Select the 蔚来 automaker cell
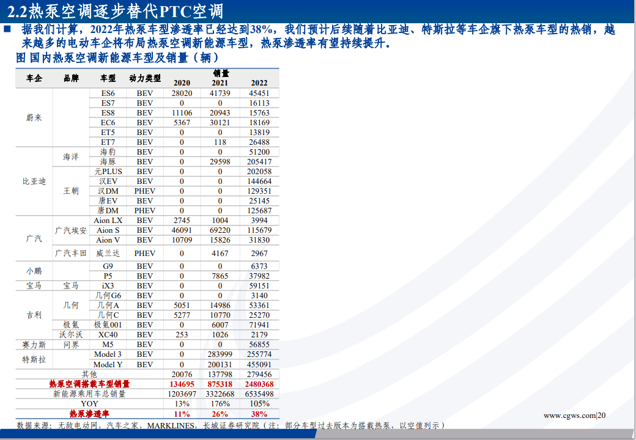The width and height of the screenshot is (636, 440). pos(34,118)
